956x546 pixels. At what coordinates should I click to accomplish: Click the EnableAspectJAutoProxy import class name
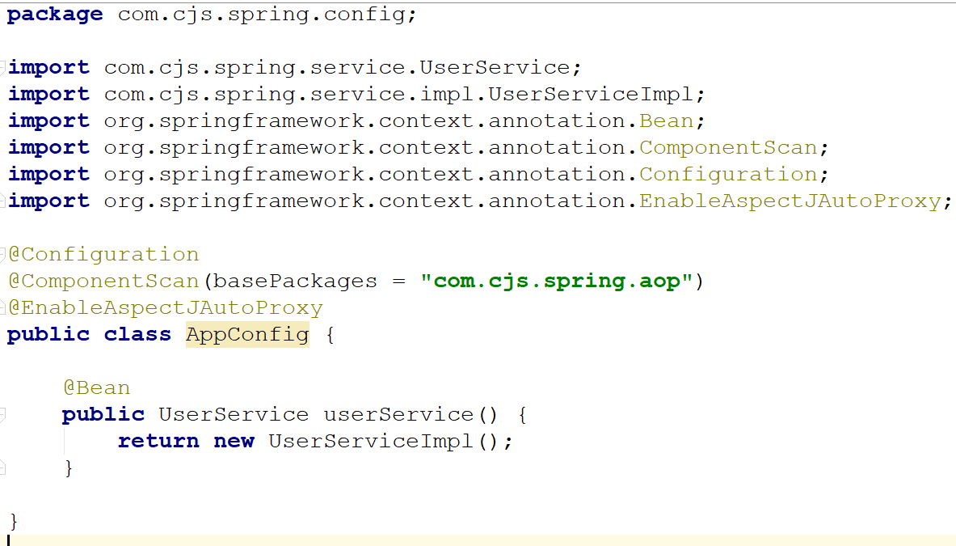point(790,201)
